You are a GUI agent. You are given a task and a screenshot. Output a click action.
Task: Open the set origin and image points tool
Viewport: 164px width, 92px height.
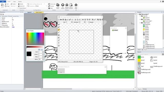tap(59, 43)
